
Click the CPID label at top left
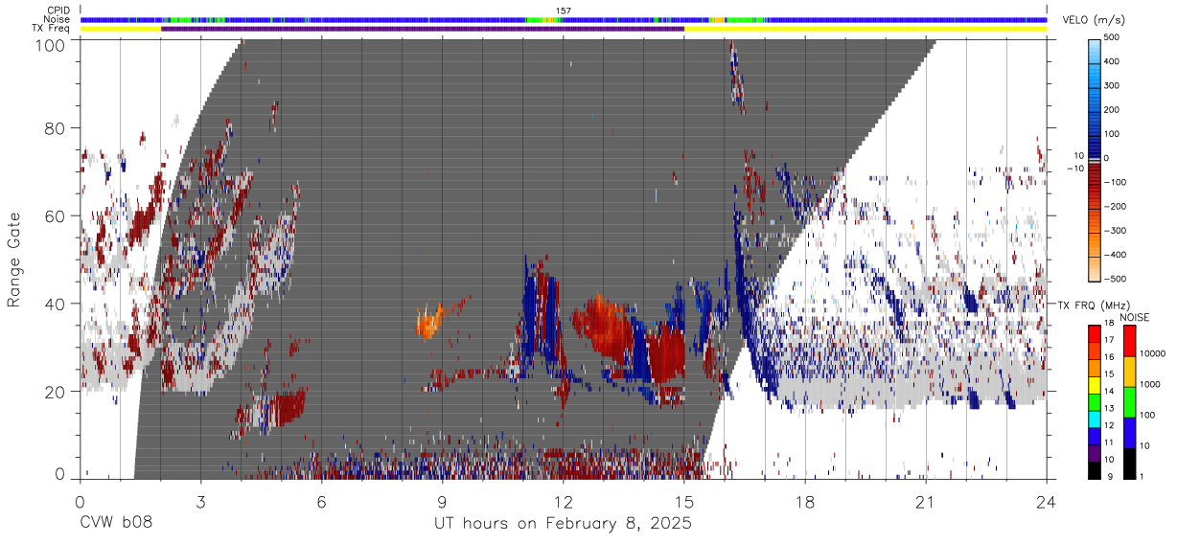click(60, 11)
